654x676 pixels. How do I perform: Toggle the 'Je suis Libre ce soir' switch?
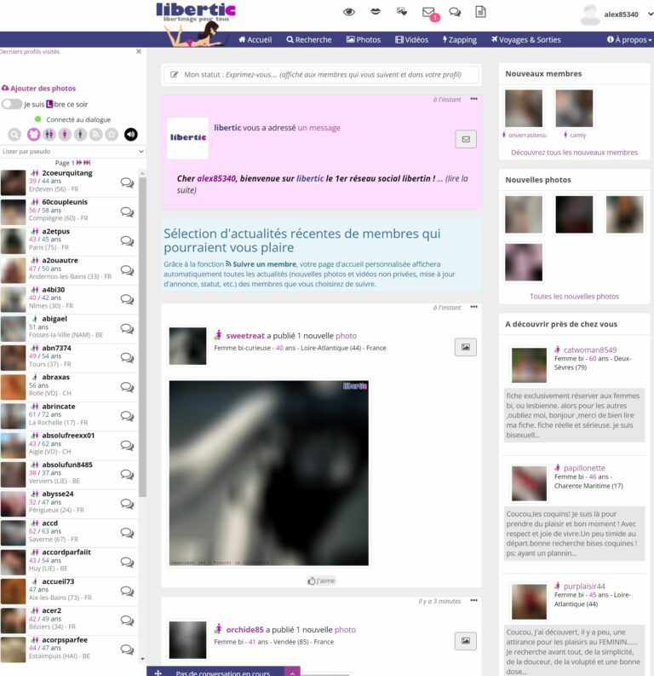coord(12,104)
